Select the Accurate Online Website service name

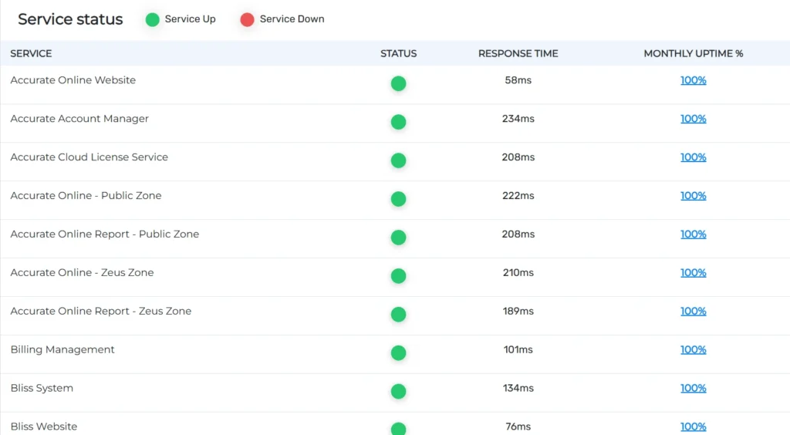click(73, 80)
